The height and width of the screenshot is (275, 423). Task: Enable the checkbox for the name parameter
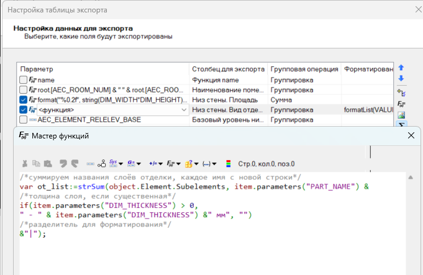click(x=24, y=80)
